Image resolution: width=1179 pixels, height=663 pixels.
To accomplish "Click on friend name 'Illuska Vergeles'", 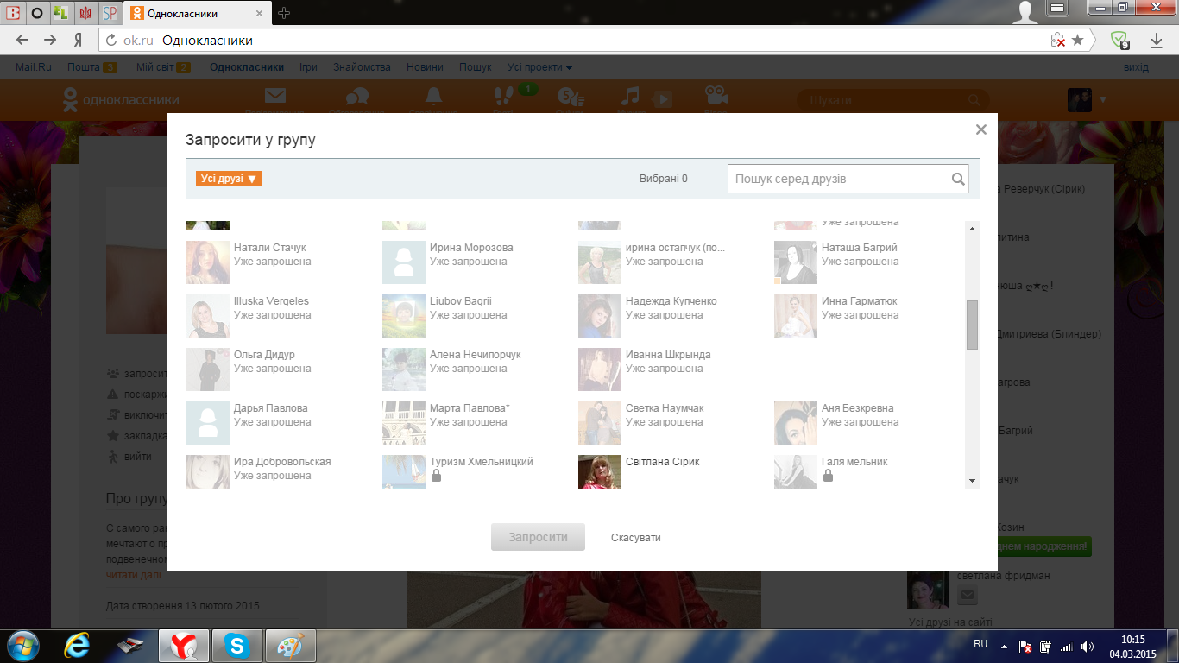I will coord(271,301).
